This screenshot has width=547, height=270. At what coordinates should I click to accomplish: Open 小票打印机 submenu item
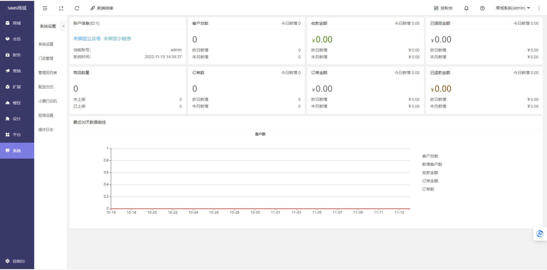[48, 101]
